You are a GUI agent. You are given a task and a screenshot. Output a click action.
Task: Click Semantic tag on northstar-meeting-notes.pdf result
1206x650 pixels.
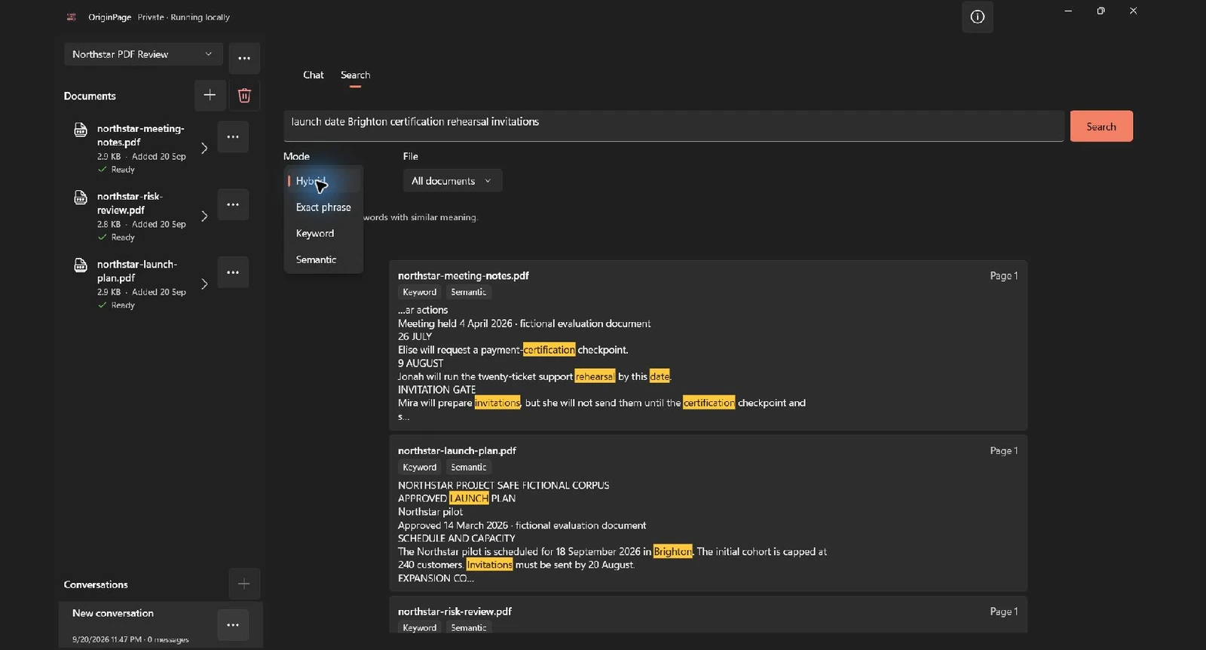tap(469, 293)
